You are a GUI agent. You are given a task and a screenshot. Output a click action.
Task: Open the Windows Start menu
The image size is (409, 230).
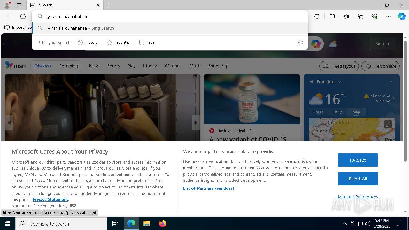(8, 224)
